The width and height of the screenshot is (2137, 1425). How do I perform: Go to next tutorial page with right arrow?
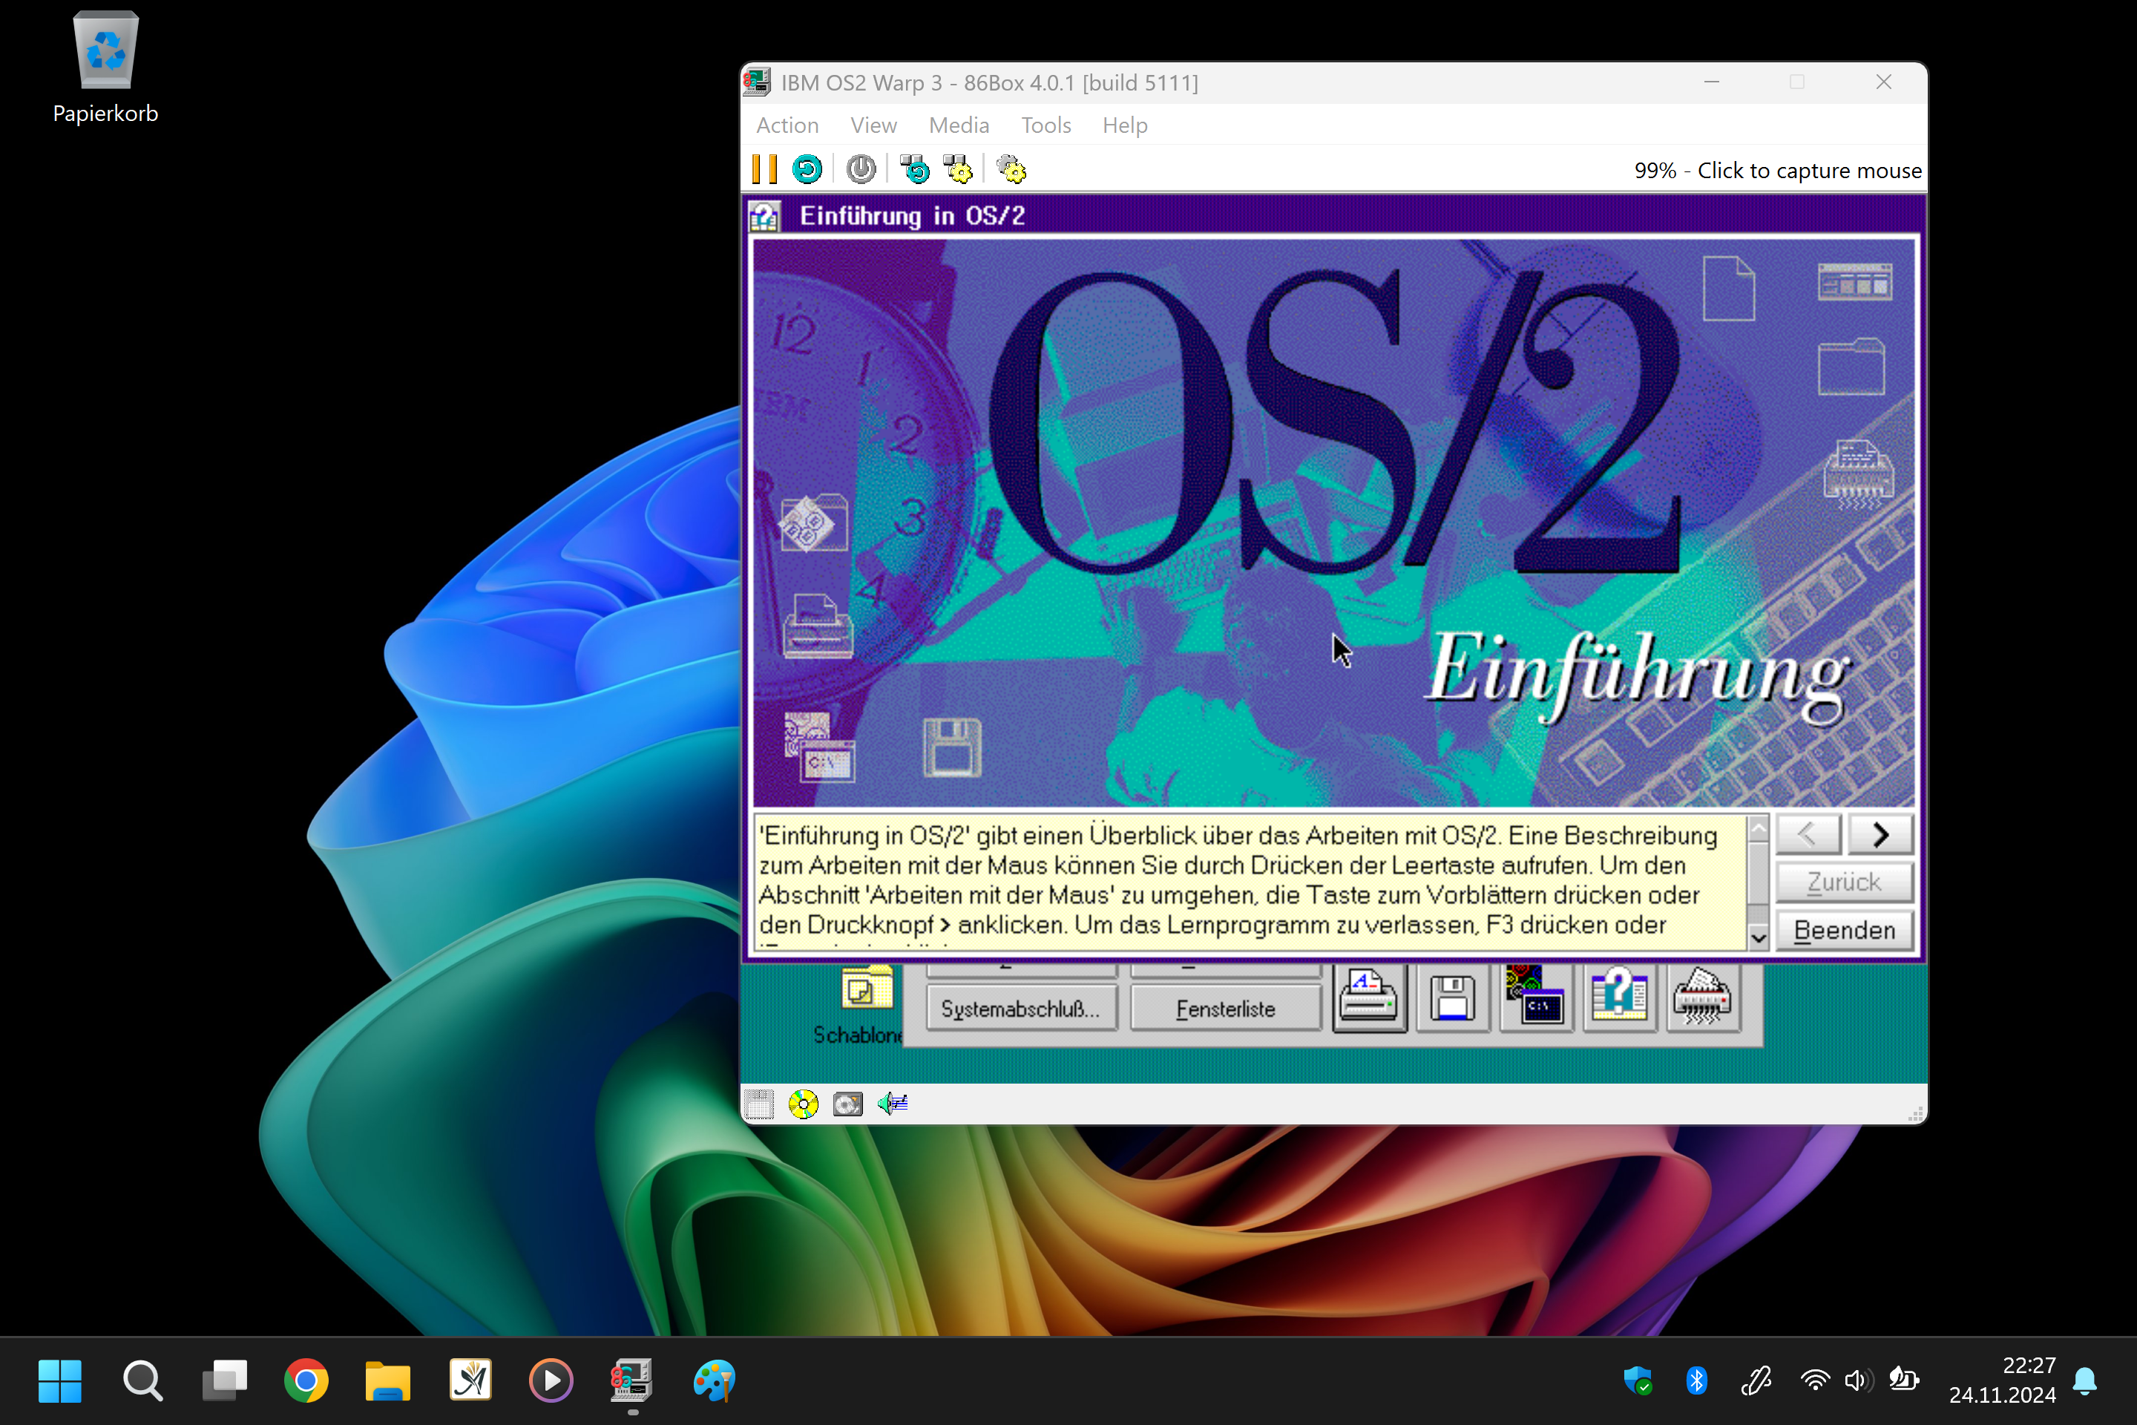[x=1881, y=834]
